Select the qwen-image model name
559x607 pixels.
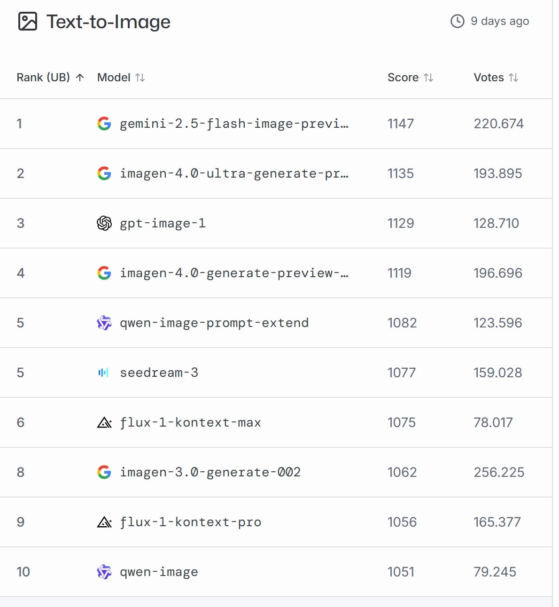(159, 572)
